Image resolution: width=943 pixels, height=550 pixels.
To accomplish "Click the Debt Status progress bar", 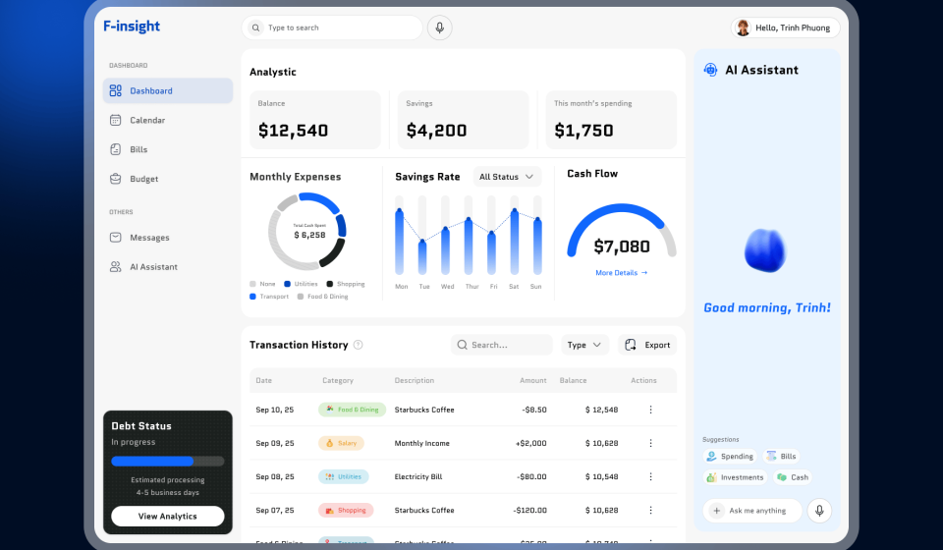I will (x=167, y=462).
